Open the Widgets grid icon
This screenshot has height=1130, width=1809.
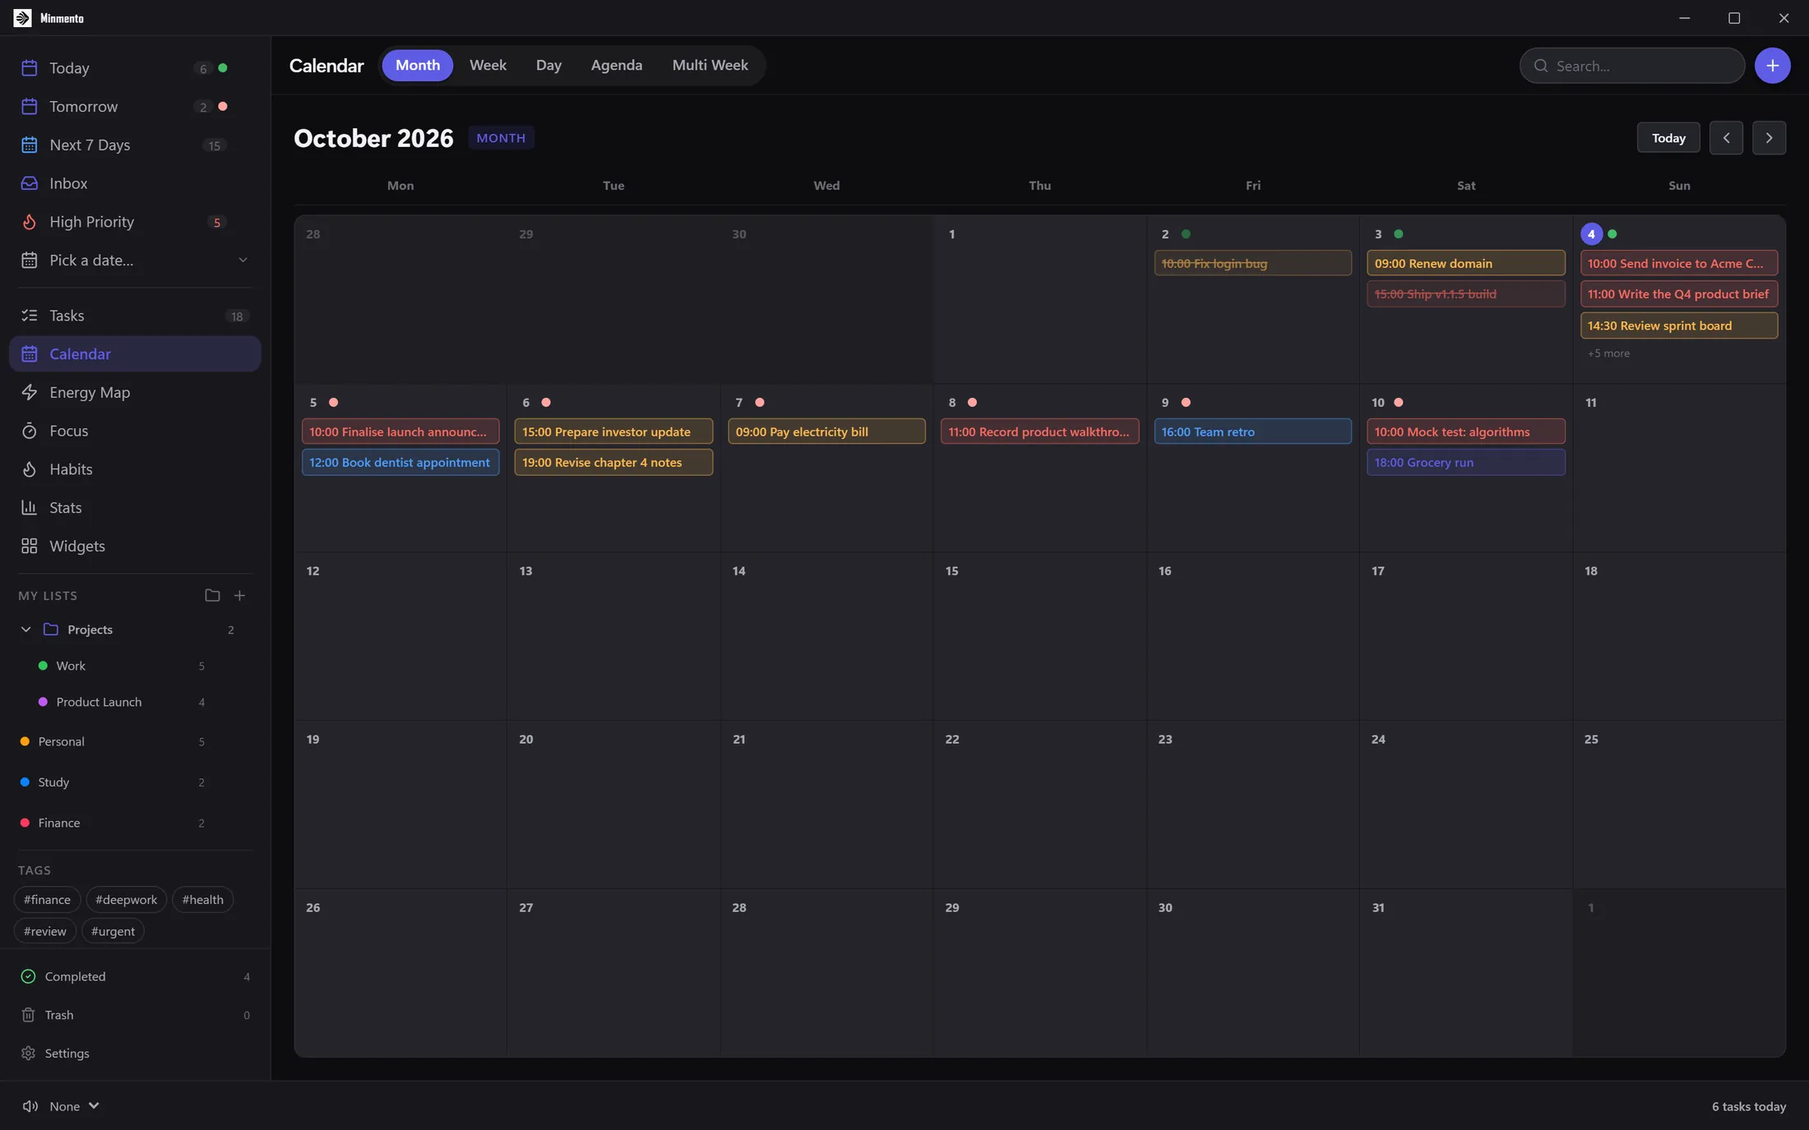30,547
